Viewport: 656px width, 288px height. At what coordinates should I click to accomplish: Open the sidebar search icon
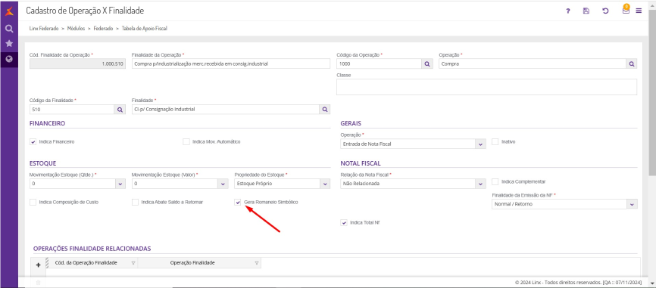9,29
